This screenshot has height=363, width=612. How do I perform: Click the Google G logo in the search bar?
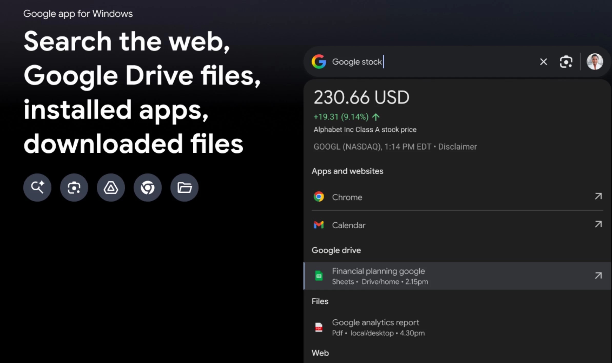(319, 62)
